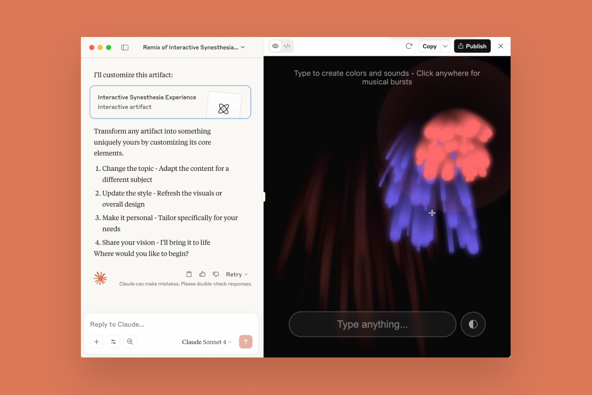Click the yellow macOS minimize button
This screenshot has height=395, width=592.
tap(100, 47)
